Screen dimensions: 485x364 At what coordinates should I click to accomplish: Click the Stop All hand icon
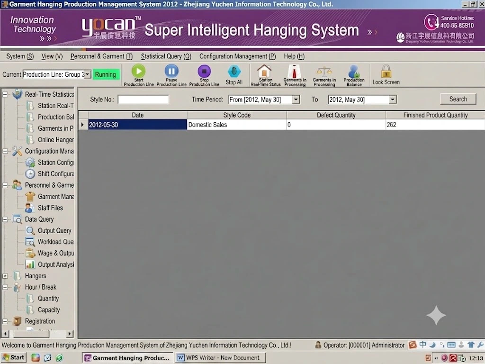click(234, 72)
